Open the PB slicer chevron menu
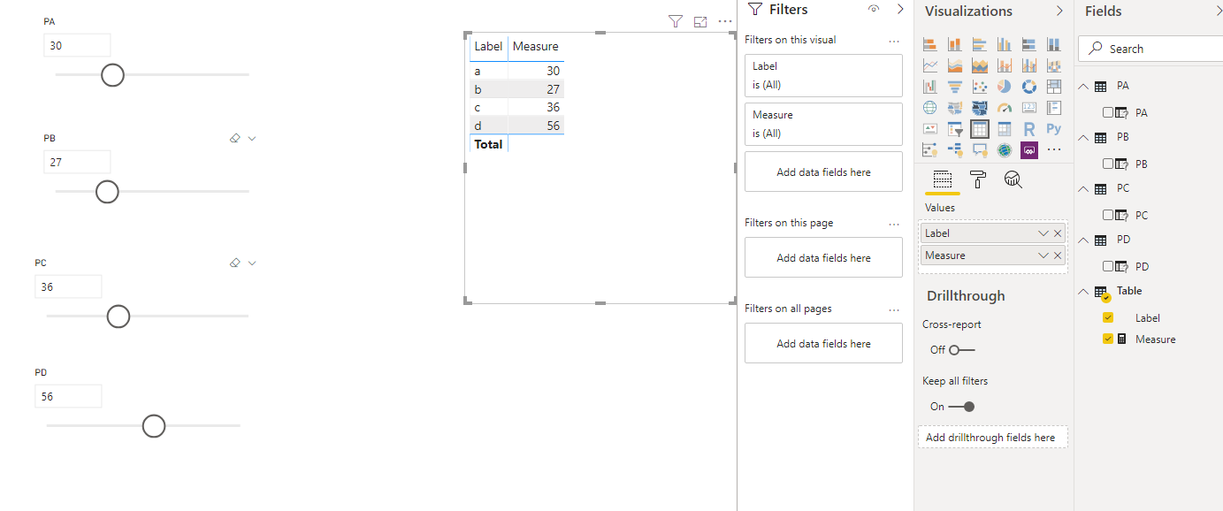The width and height of the screenshot is (1223, 511). [x=252, y=138]
